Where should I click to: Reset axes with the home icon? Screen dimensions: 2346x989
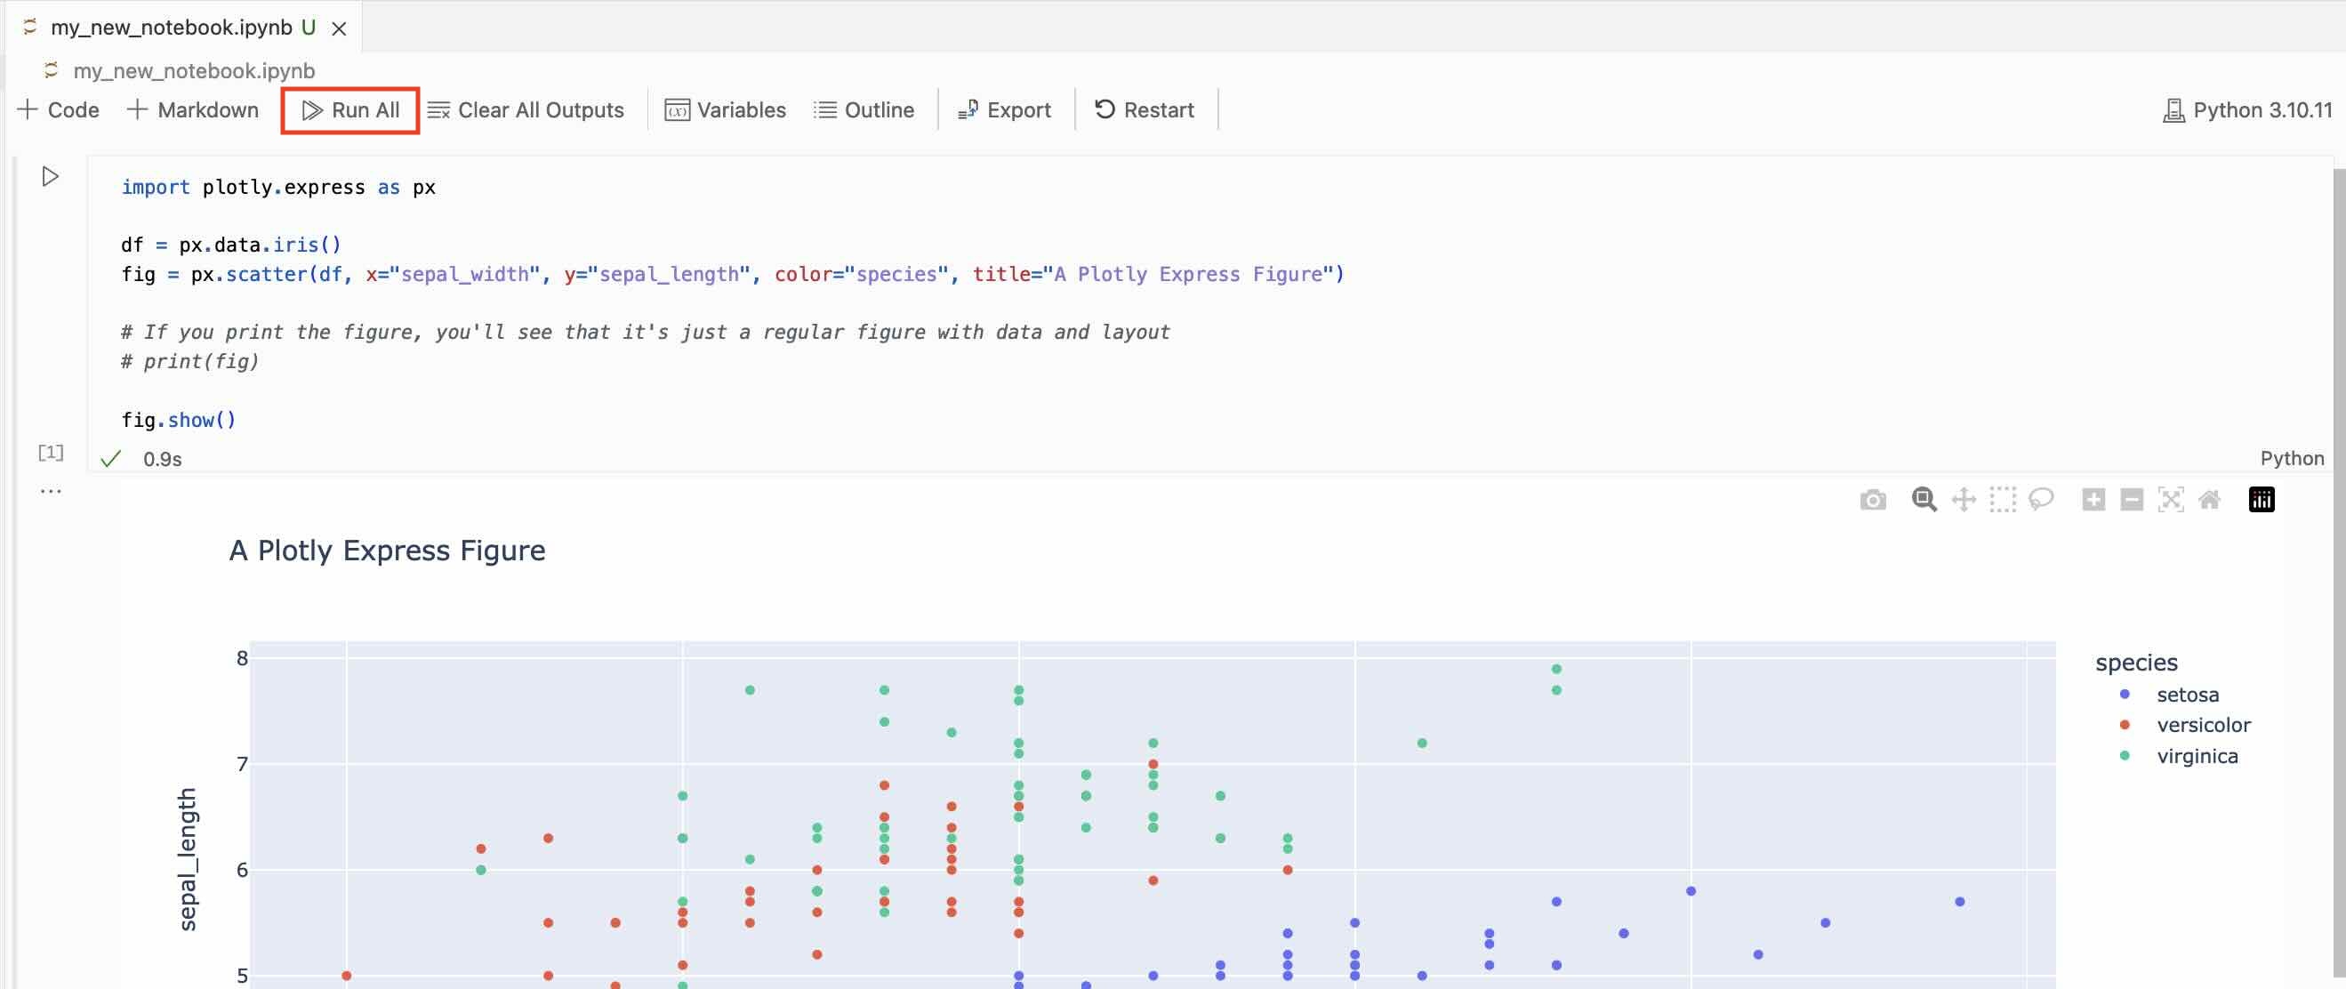(2209, 500)
